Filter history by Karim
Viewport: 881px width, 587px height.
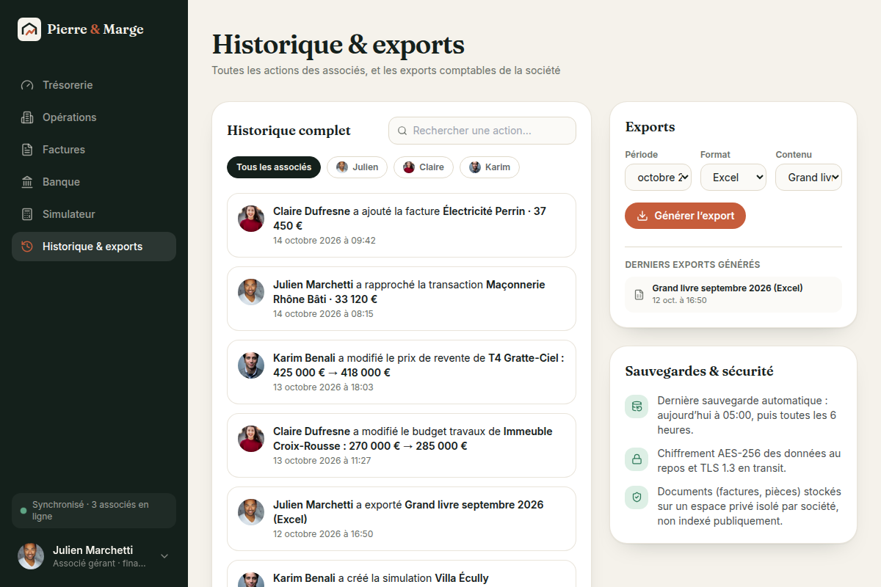[x=490, y=167]
